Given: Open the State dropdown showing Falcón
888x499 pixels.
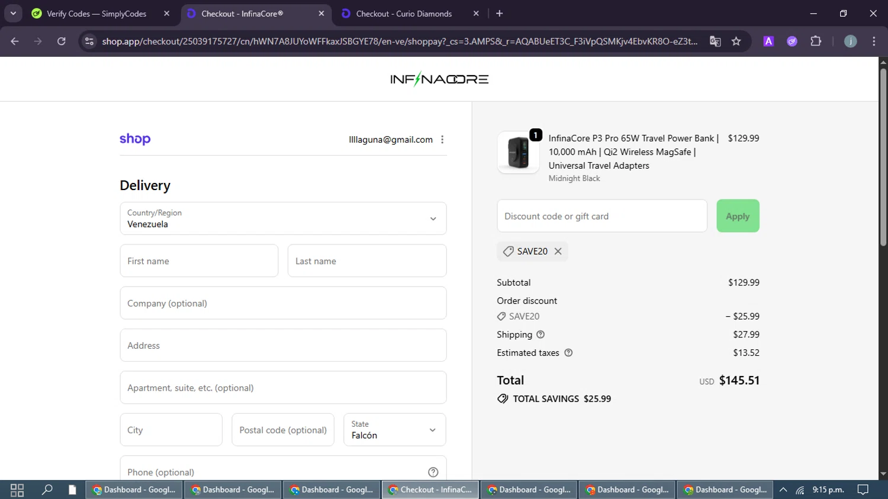Looking at the screenshot, I should pos(395,430).
